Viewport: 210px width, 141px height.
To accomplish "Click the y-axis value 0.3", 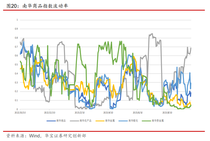I will coord(16,83).
